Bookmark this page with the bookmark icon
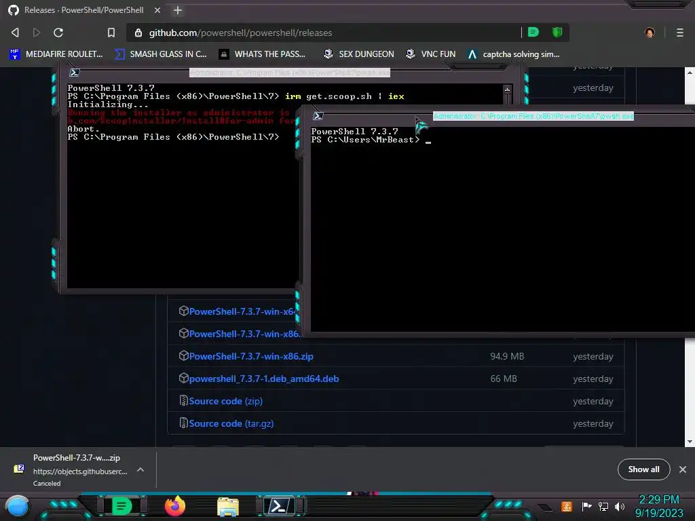695x521 pixels. pyautogui.click(x=111, y=33)
